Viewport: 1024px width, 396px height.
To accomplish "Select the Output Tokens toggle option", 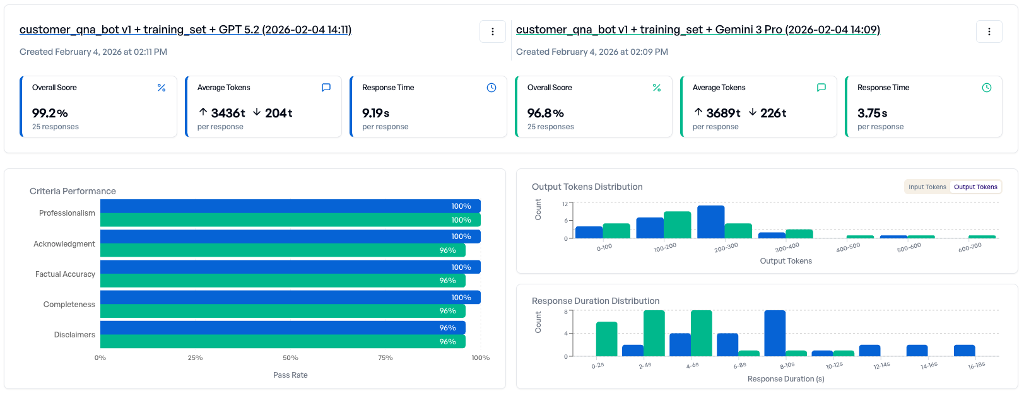I will (x=975, y=187).
